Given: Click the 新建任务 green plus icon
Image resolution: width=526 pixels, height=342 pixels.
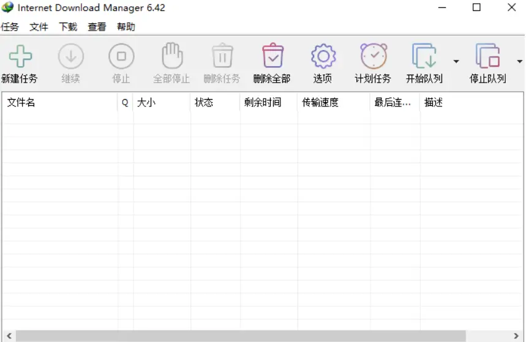Looking at the screenshot, I should pyautogui.click(x=20, y=56).
